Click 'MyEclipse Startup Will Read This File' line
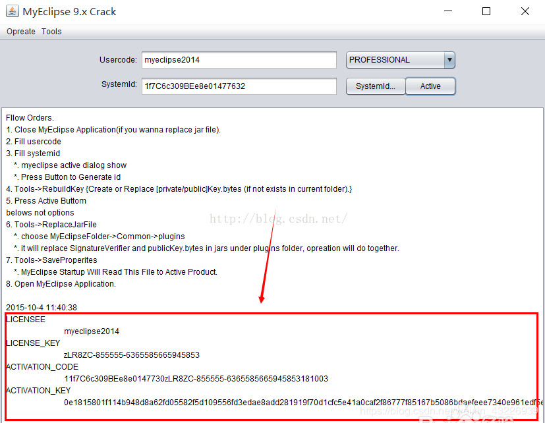Screen dimensions: 545x423 116,272
